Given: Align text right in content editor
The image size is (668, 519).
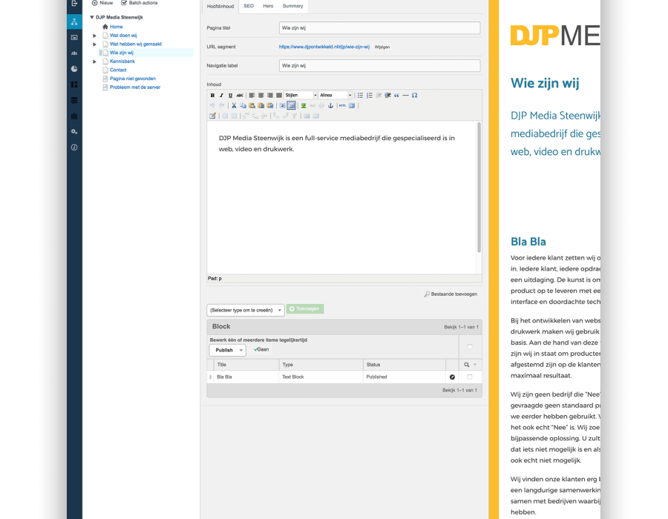Looking at the screenshot, I should [269, 96].
